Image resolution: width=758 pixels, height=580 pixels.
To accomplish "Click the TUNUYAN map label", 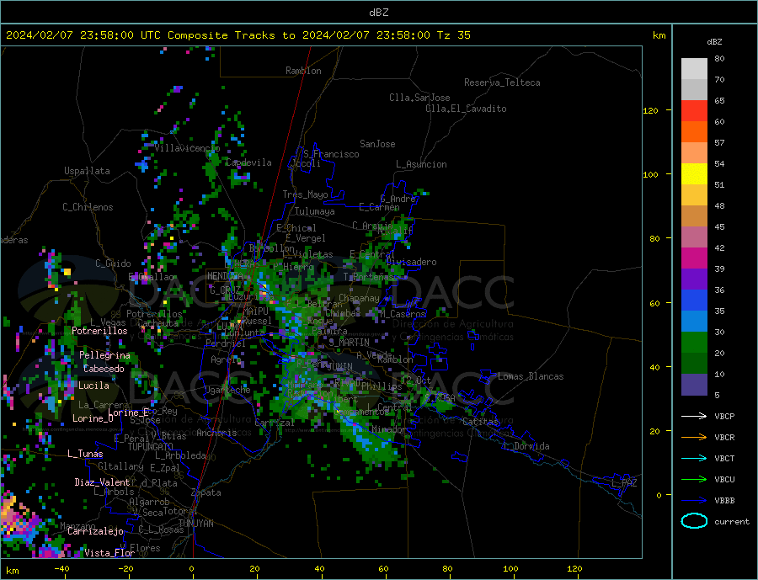I will tap(195, 524).
